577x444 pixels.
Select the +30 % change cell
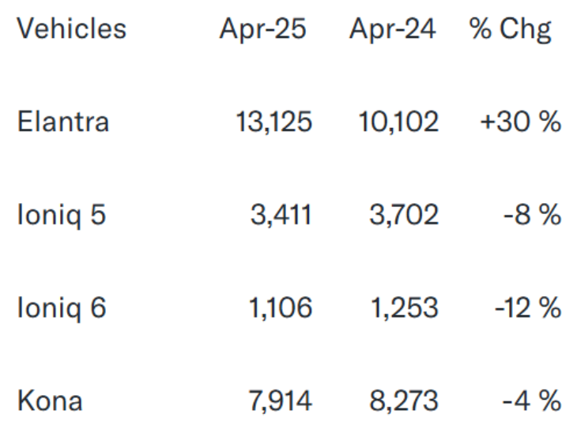pos(520,122)
